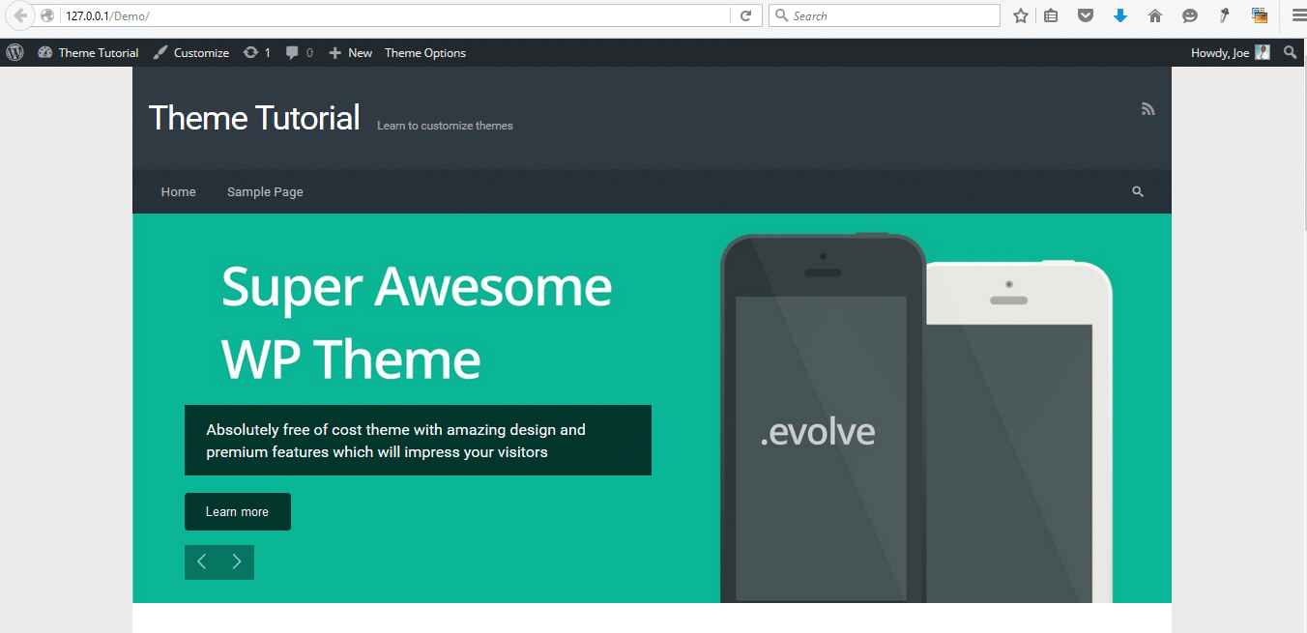Open Sample Page menu item
Viewport: 1307px width, 633px height.
pos(265,192)
